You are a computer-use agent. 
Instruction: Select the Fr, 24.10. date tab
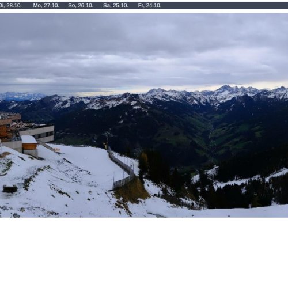150,6
